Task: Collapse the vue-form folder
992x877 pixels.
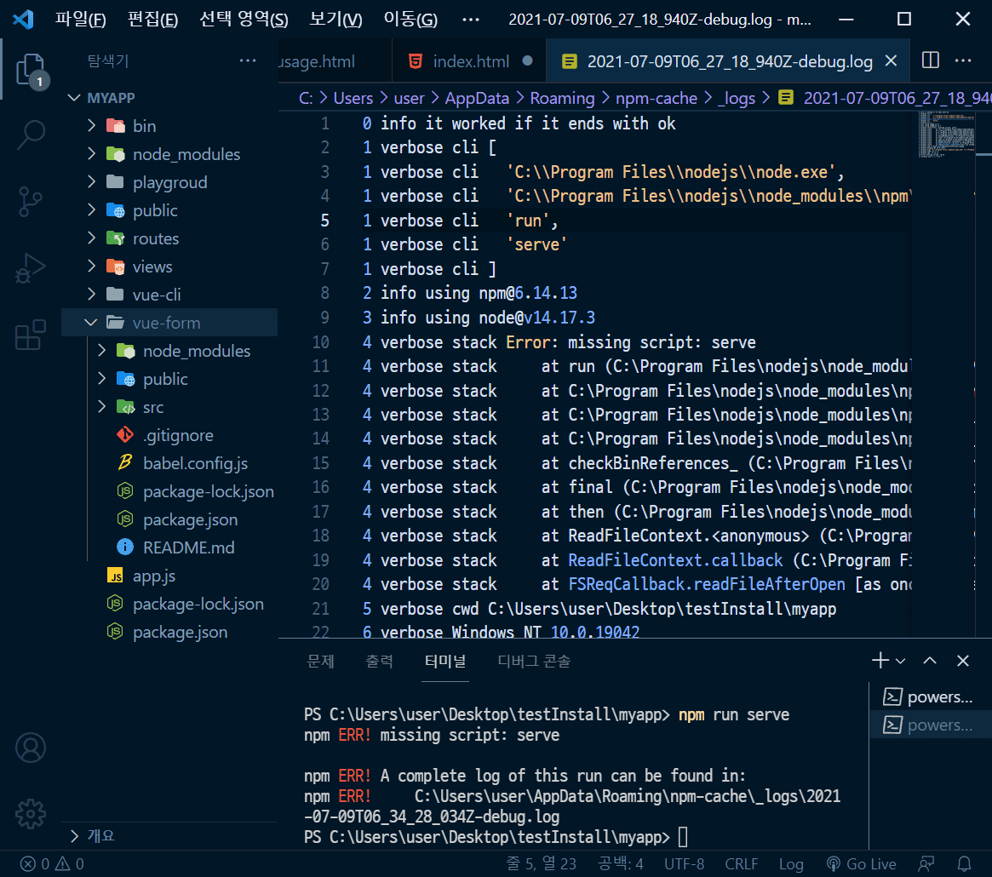Action: (169, 323)
